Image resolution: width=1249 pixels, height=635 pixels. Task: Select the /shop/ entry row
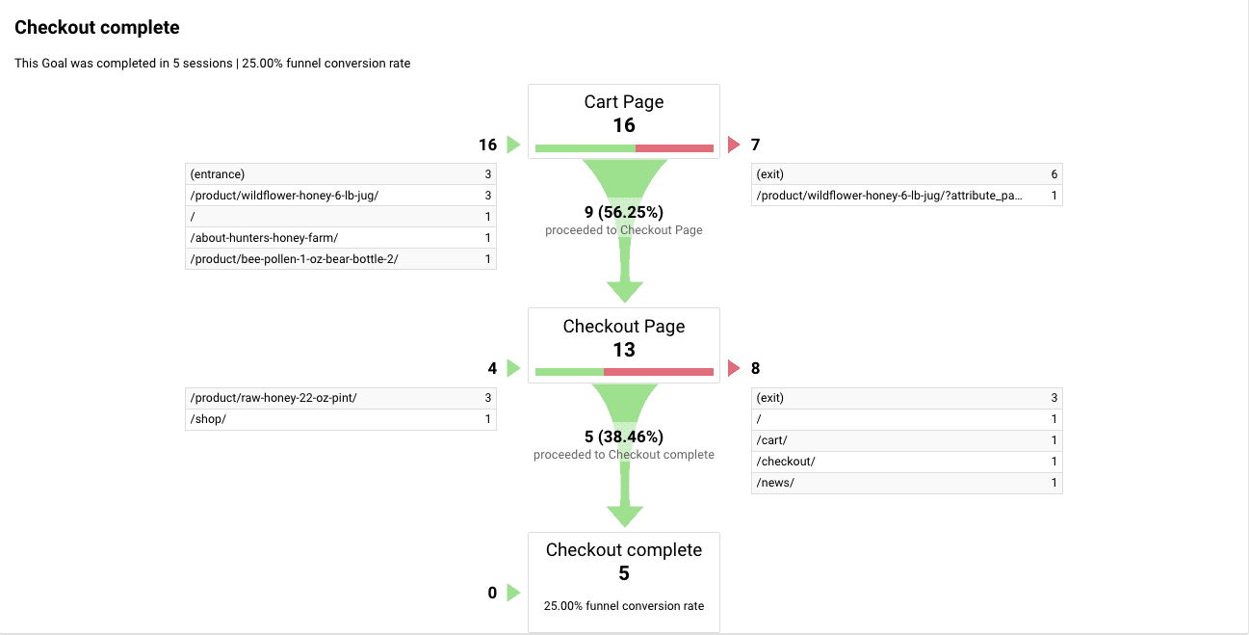tap(341, 419)
